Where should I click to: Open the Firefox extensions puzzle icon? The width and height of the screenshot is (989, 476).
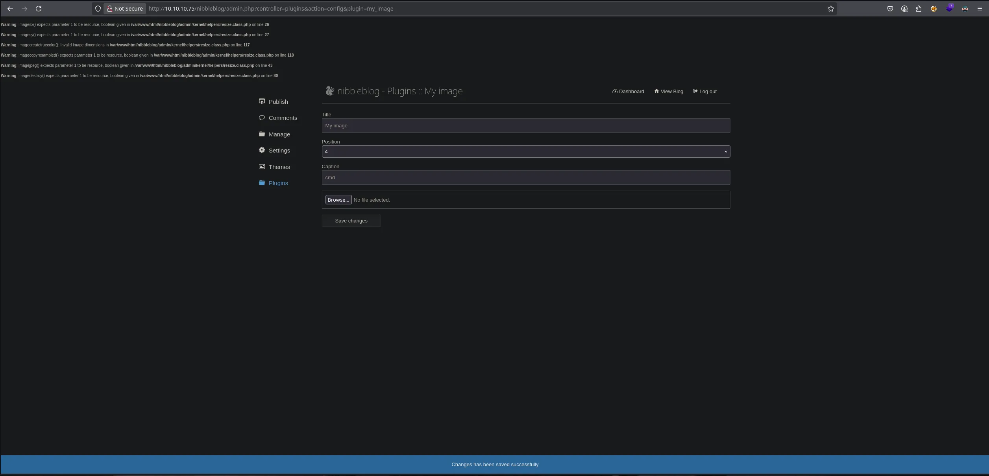click(919, 9)
